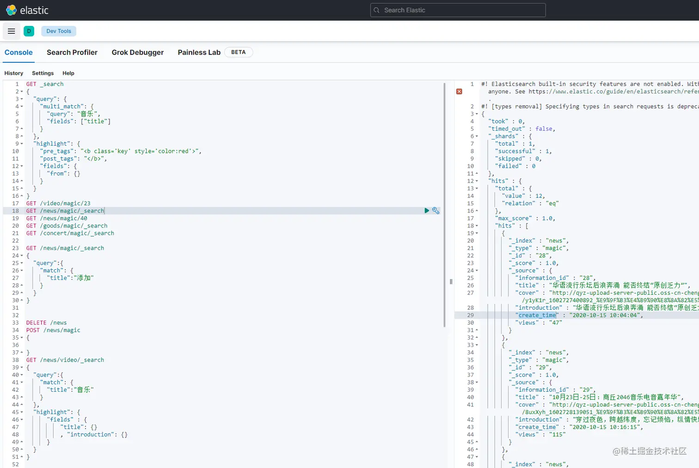The image size is (699, 468).
Task: Click the green D space avatar
Action: 29,31
